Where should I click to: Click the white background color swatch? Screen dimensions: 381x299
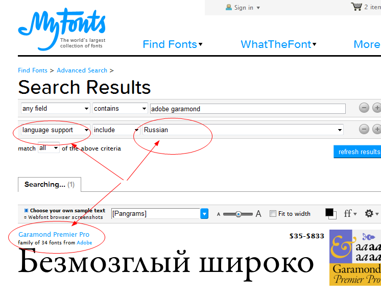point(335,217)
